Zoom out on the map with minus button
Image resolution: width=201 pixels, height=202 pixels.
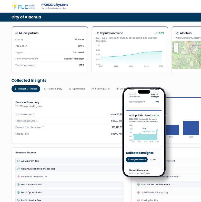(x=176, y=50)
